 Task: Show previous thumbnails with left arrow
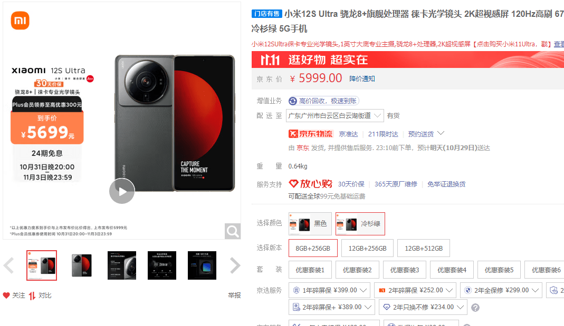click(x=8, y=265)
